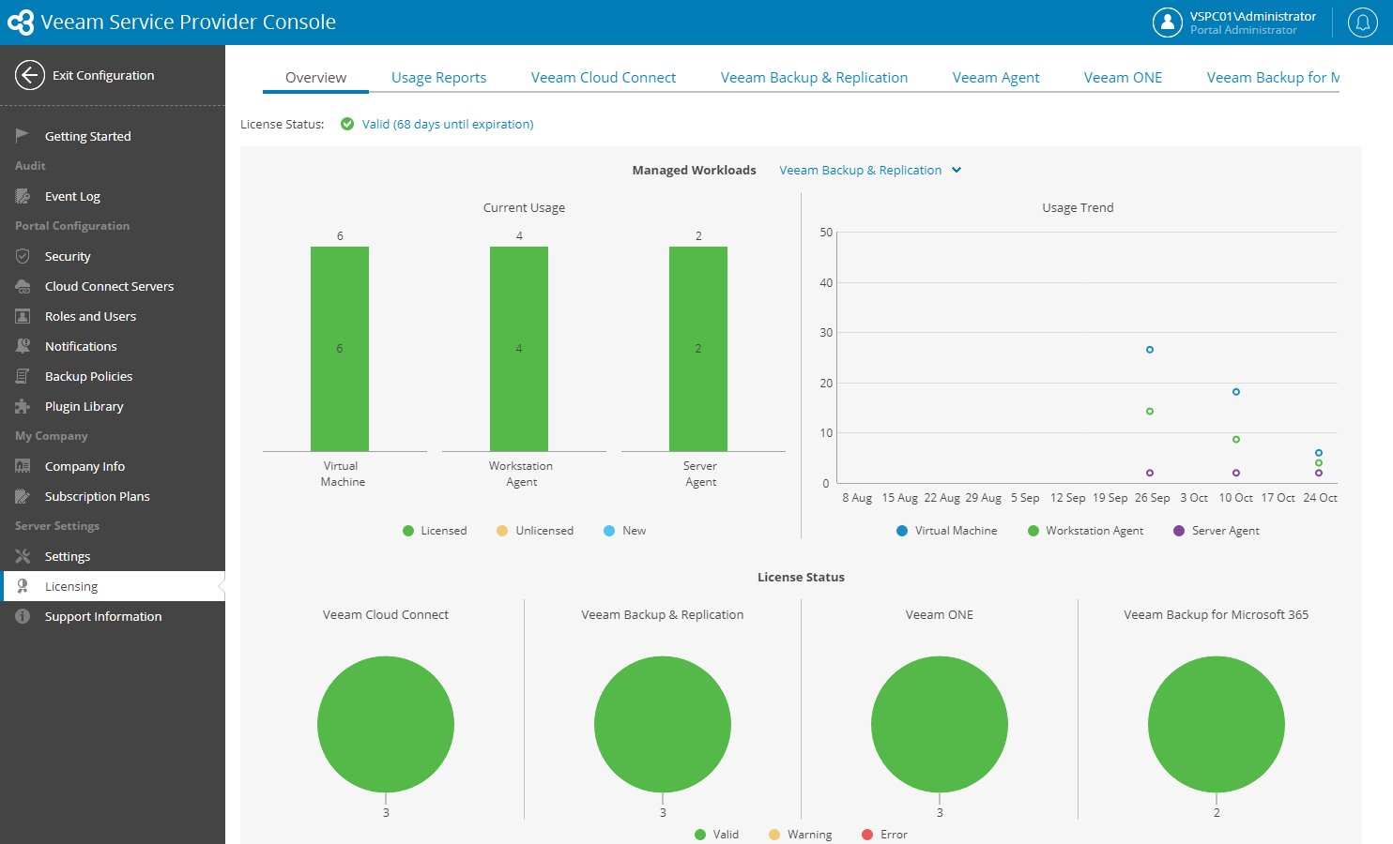1393x844 pixels.
Task: Click the Event Log icon
Action: (23, 196)
